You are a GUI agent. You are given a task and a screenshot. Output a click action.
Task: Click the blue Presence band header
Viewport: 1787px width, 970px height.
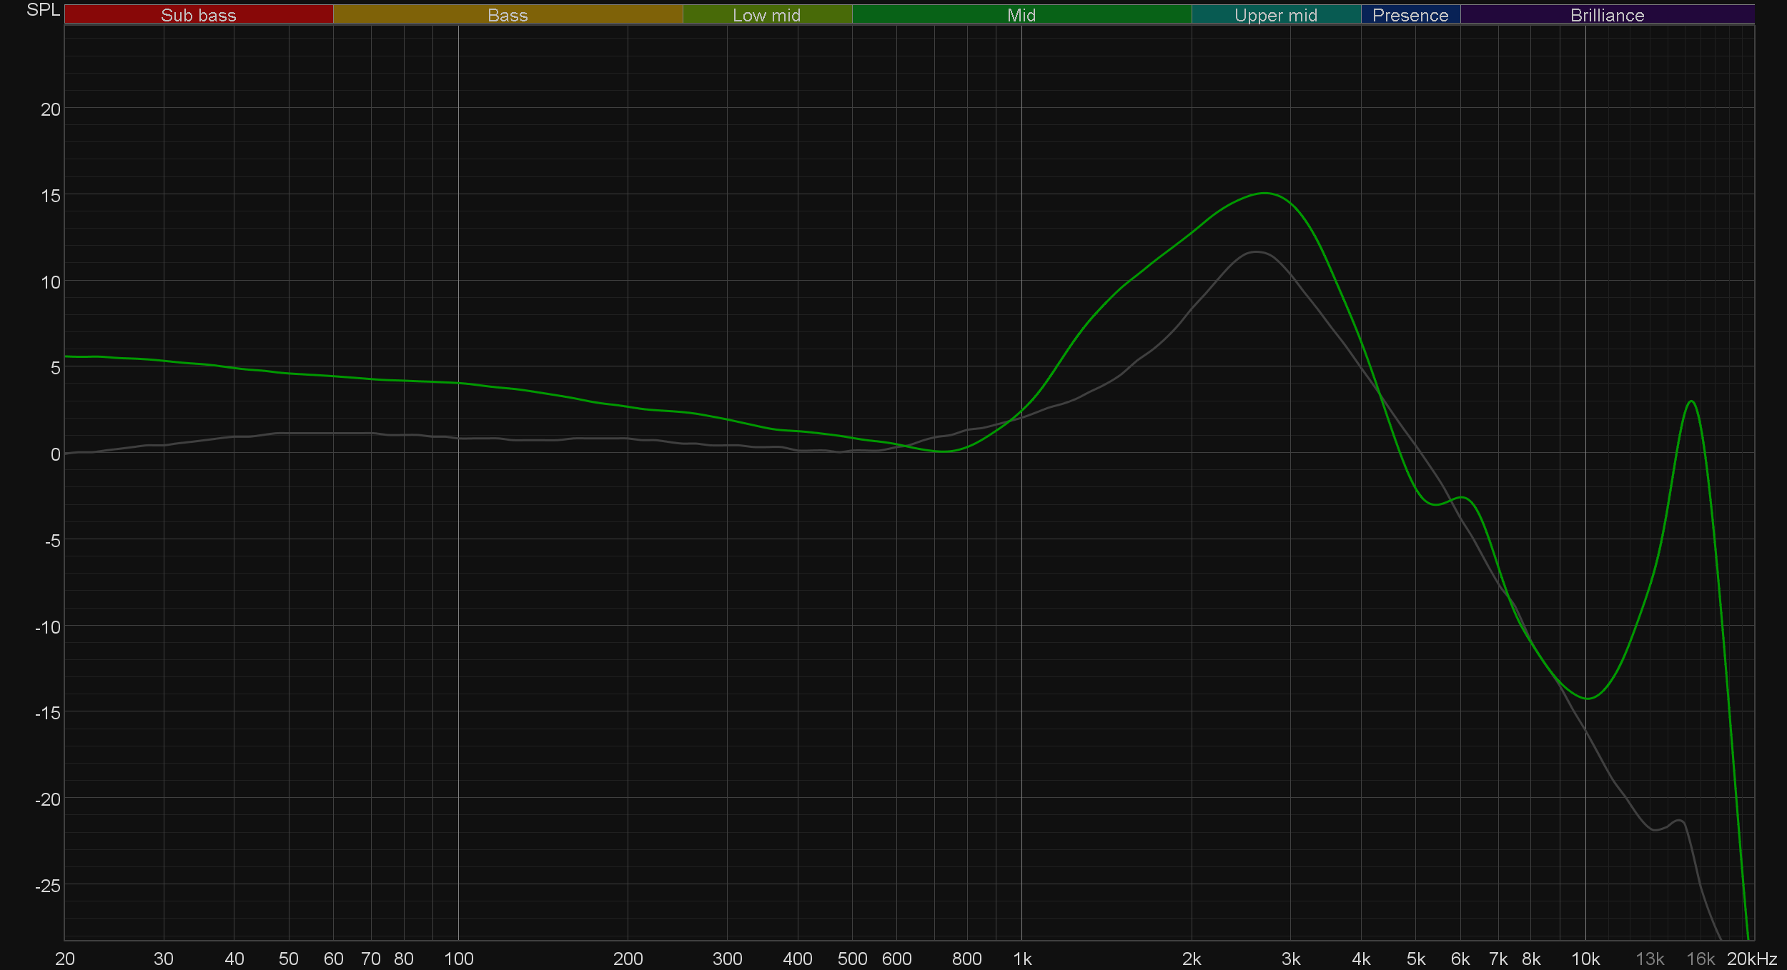pos(1410,15)
